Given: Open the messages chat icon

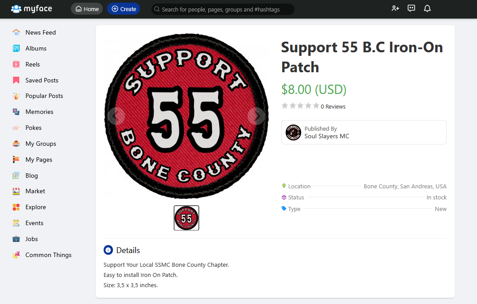Looking at the screenshot, I should tap(411, 8).
